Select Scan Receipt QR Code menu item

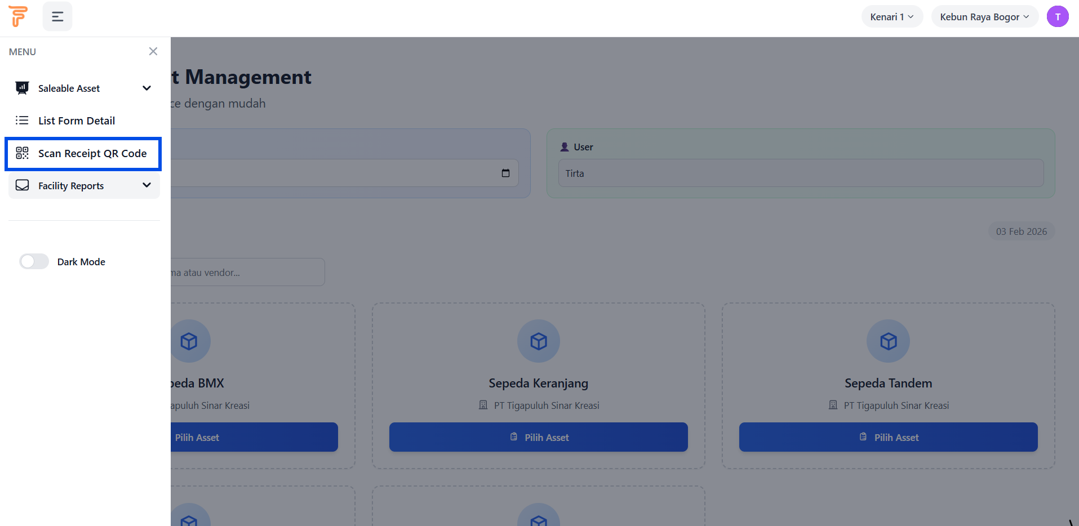coord(92,154)
